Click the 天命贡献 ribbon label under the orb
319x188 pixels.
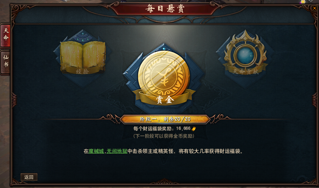[246, 71]
